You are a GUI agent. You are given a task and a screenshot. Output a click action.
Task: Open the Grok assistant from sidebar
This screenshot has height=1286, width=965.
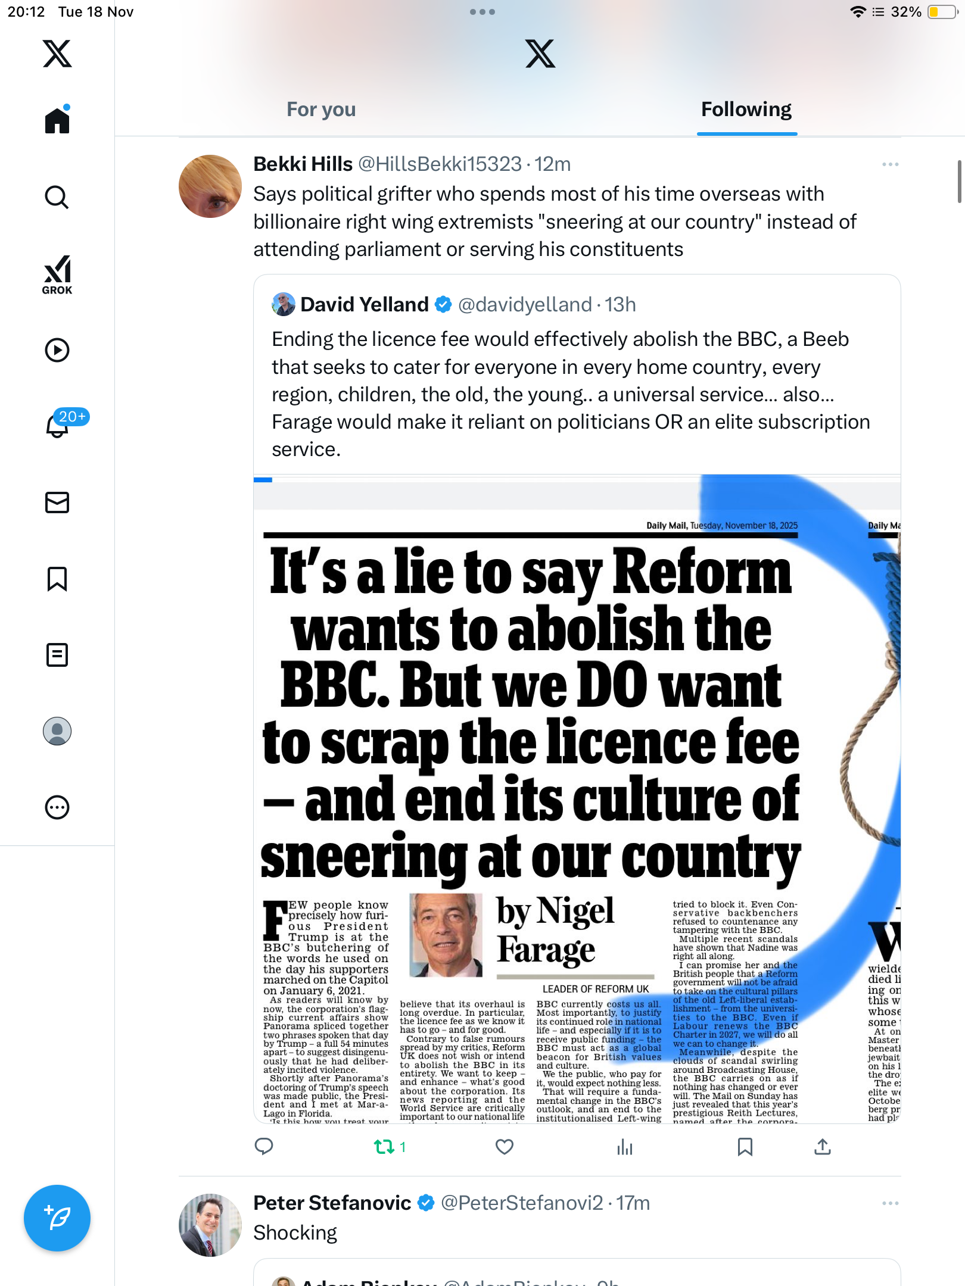57,275
